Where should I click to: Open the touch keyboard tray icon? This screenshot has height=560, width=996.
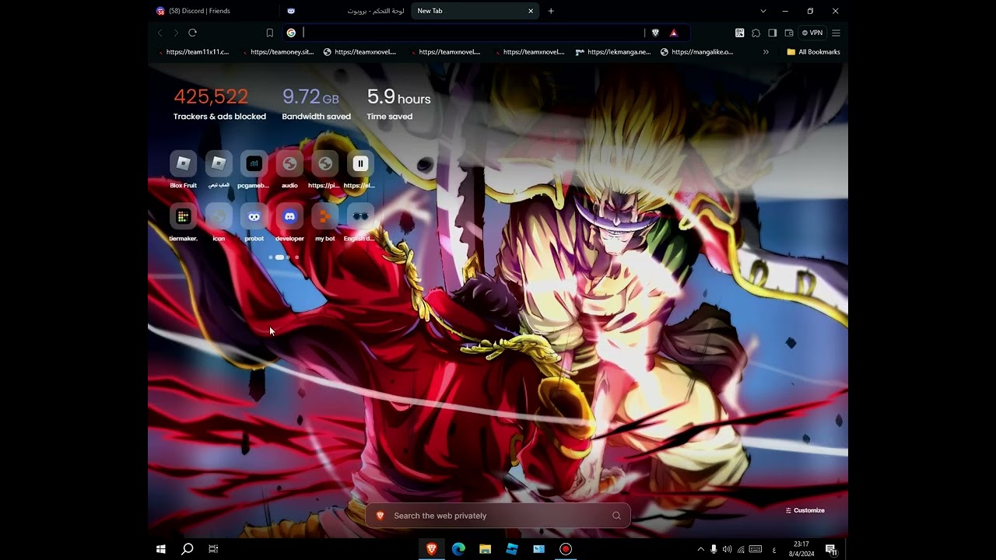[756, 549]
